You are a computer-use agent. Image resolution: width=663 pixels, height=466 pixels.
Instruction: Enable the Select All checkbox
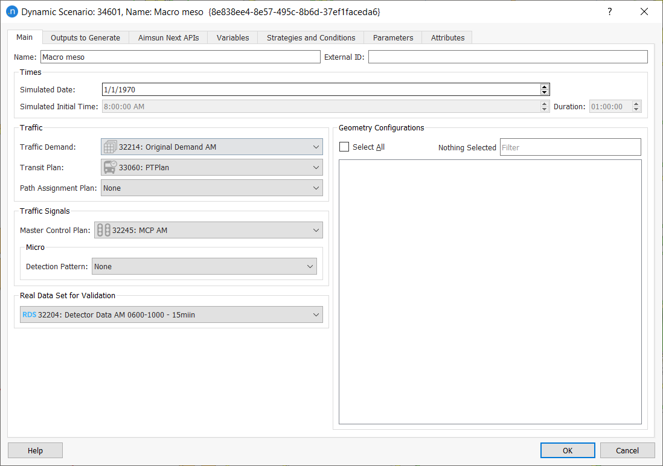pyautogui.click(x=344, y=147)
